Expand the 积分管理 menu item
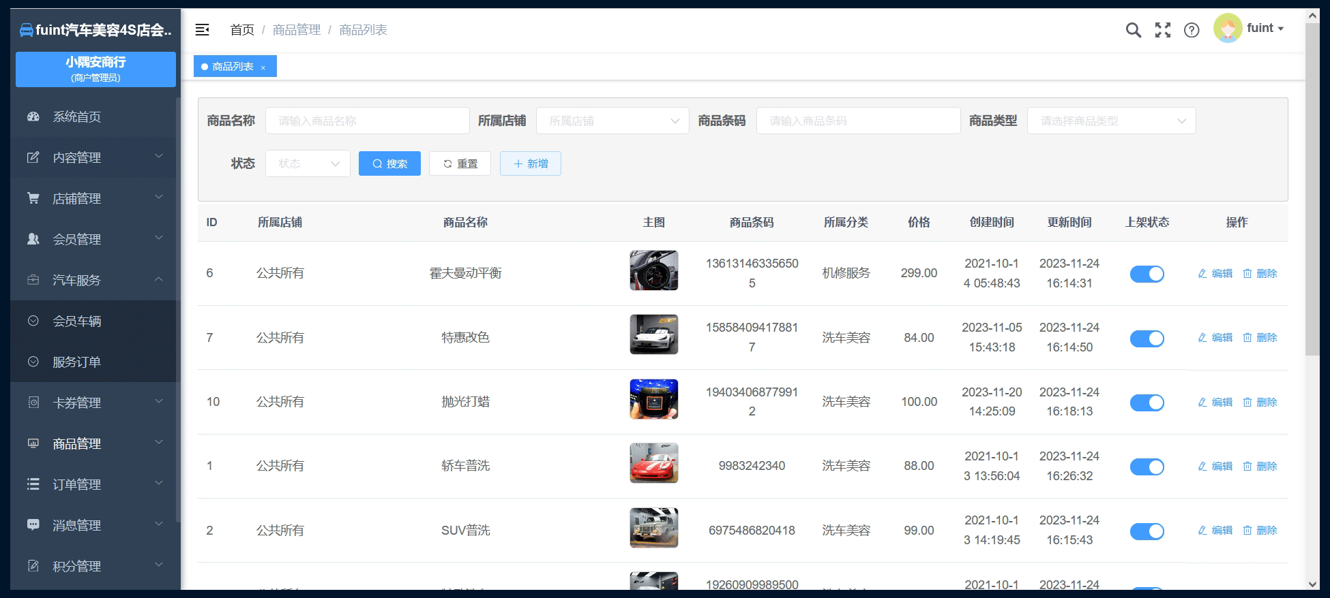 pos(94,566)
